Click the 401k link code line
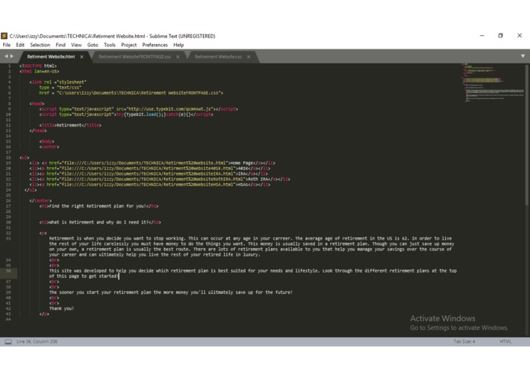Viewport: 530px width, 377px height. coord(149,169)
